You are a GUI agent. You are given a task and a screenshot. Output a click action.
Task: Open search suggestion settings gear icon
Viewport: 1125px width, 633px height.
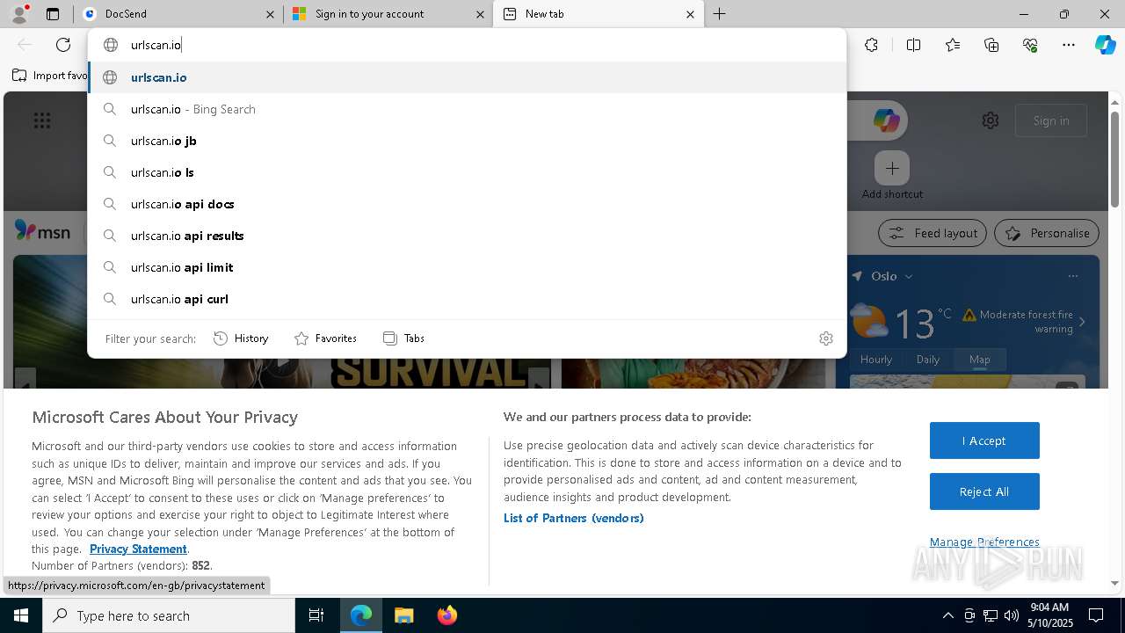tap(826, 338)
